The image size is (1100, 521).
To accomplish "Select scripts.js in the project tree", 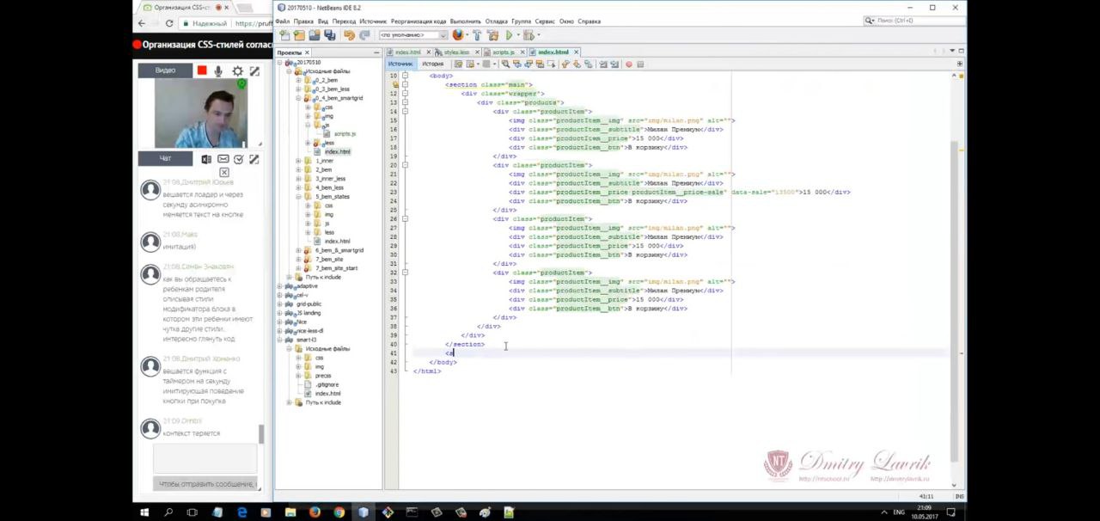I will tap(345, 134).
